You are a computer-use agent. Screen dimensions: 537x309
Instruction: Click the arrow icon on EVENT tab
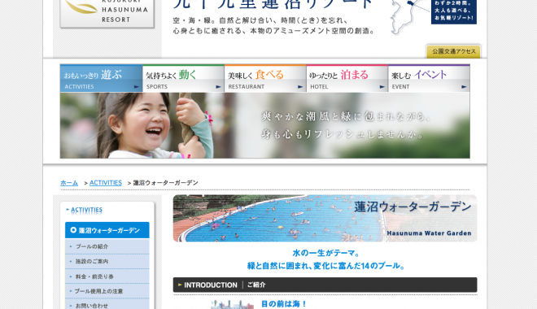[464, 87]
